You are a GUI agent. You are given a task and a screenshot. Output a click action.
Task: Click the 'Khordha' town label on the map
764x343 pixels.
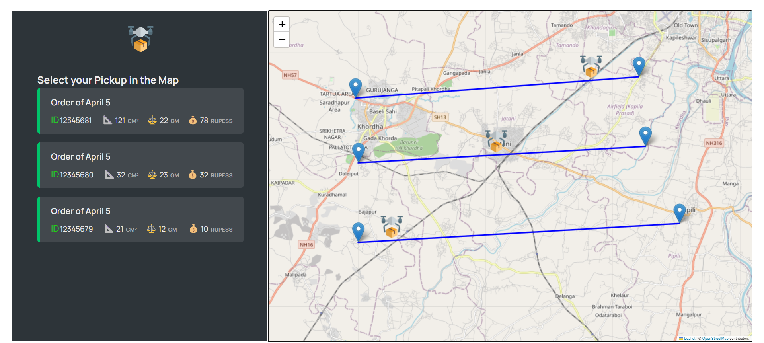pyautogui.click(x=370, y=127)
